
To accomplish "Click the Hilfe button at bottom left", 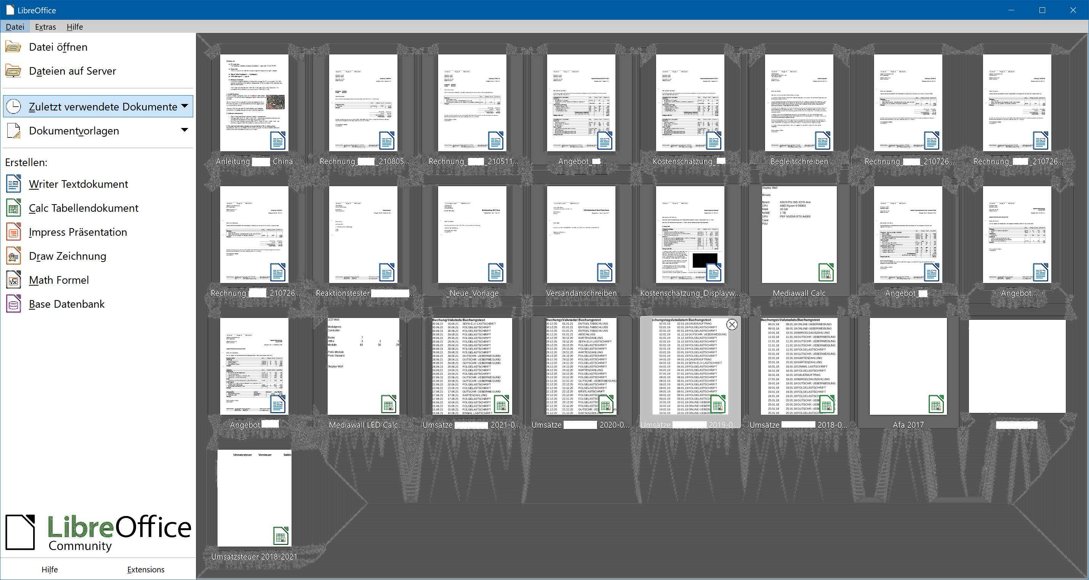I will [x=50, y=569].
